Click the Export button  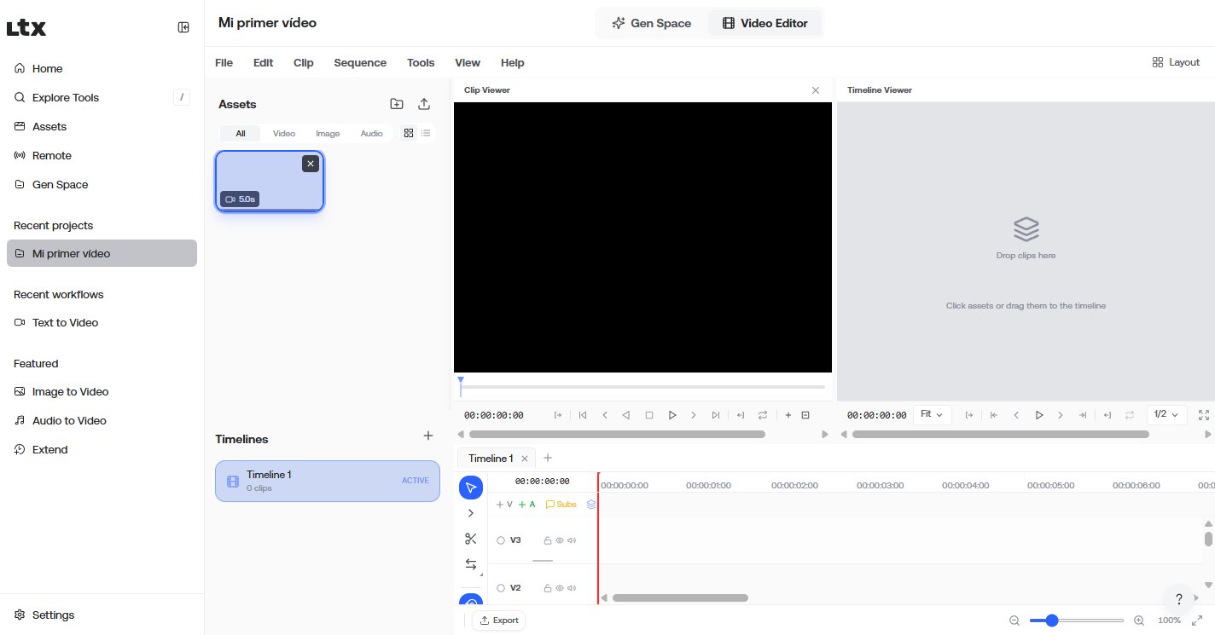pyautogui.click(x=499, y=621)
